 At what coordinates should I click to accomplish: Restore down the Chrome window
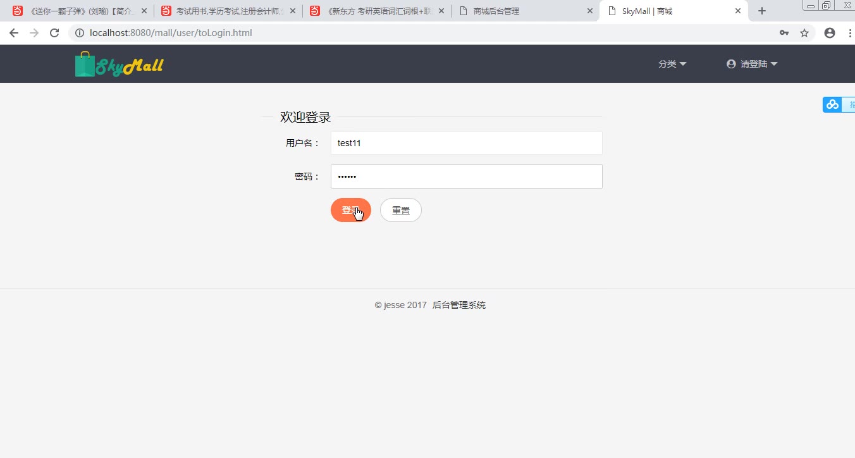click(827, 5)
